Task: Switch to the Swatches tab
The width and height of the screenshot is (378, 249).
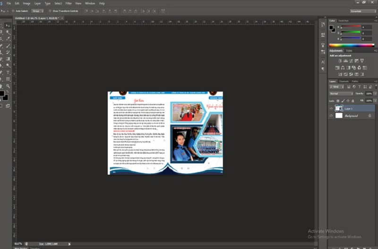Action: point(344,21)
